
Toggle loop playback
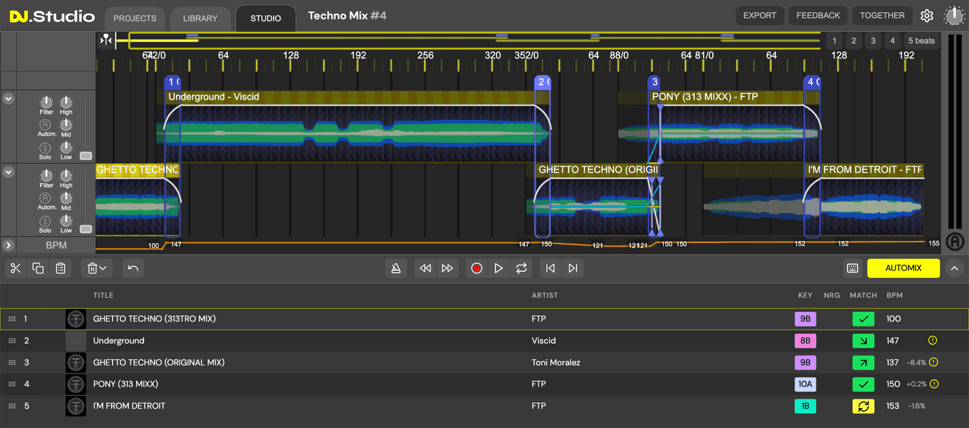521,268
